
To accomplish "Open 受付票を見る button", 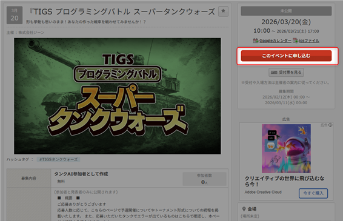I will tap(286, 73).
